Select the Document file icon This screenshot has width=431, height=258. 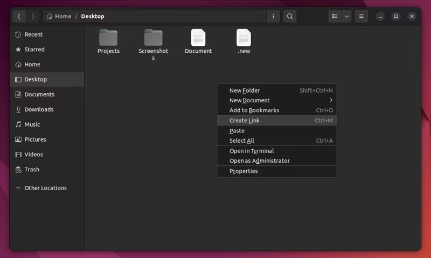pos(198,38)
